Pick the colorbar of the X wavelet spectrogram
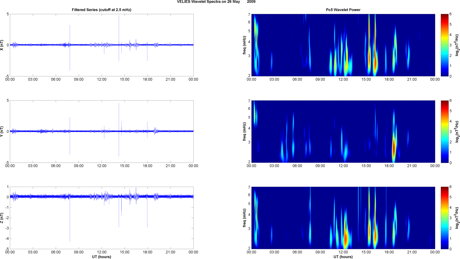This screenshot has width=460, height=259. point(444,45)
